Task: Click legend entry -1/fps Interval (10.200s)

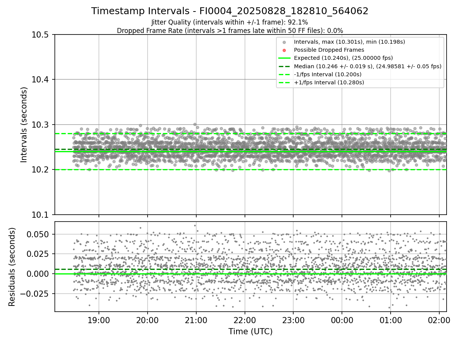Action: coord(327,74)
